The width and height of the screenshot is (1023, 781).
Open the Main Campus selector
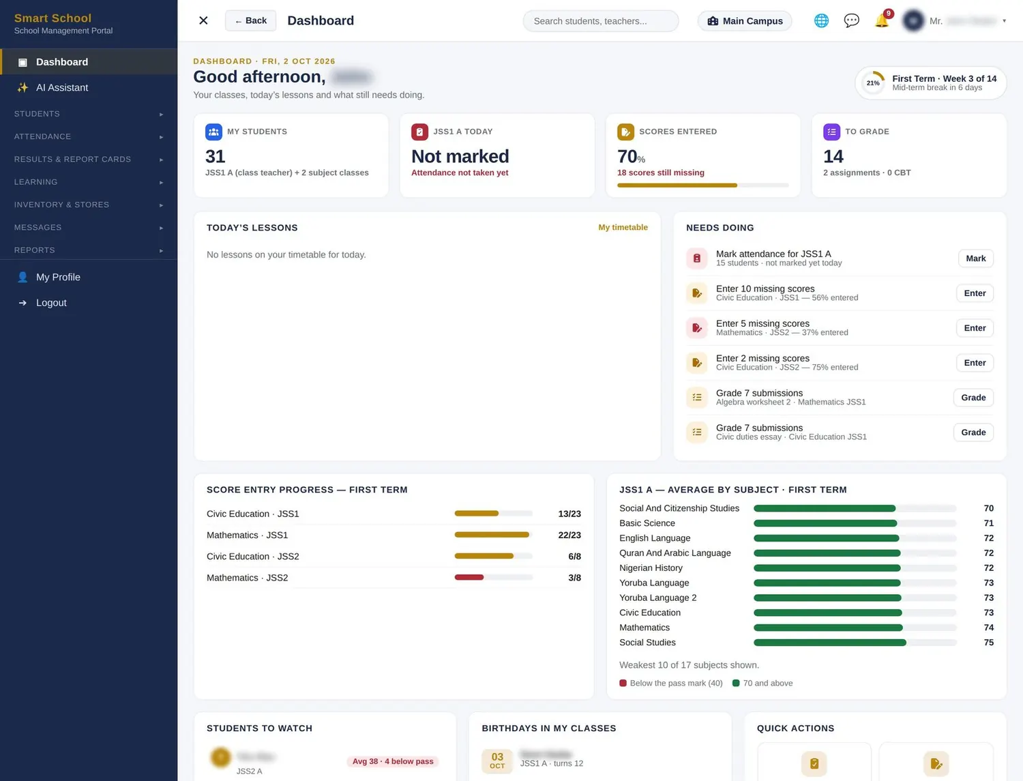pos(745,21)
